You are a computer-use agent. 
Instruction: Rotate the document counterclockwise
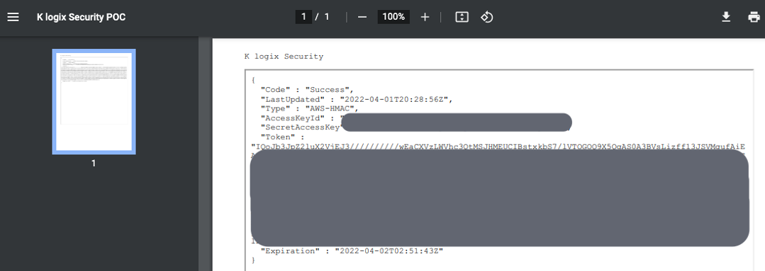[x=487, y=17]
